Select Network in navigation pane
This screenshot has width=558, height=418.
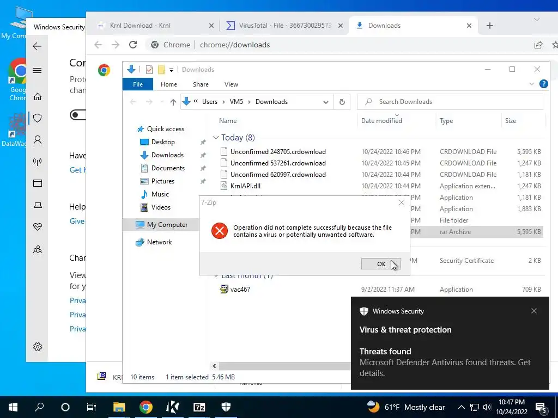[159, 242]
